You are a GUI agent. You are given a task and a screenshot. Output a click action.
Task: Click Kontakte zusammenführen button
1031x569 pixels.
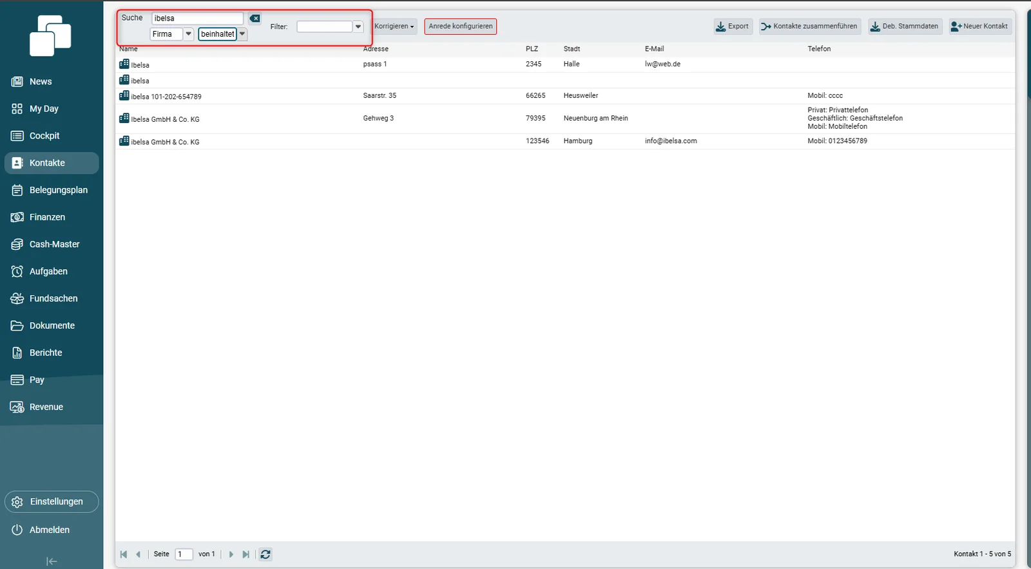809,26
